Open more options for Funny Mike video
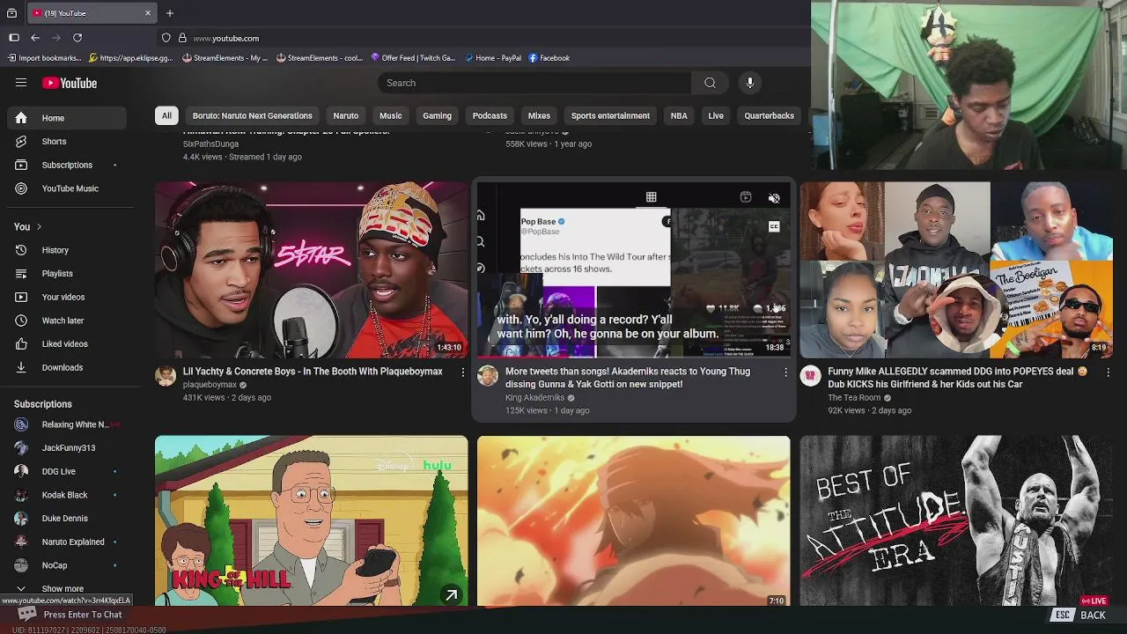The height and width of the screenshot is (634, 1127). (1108, 372)
